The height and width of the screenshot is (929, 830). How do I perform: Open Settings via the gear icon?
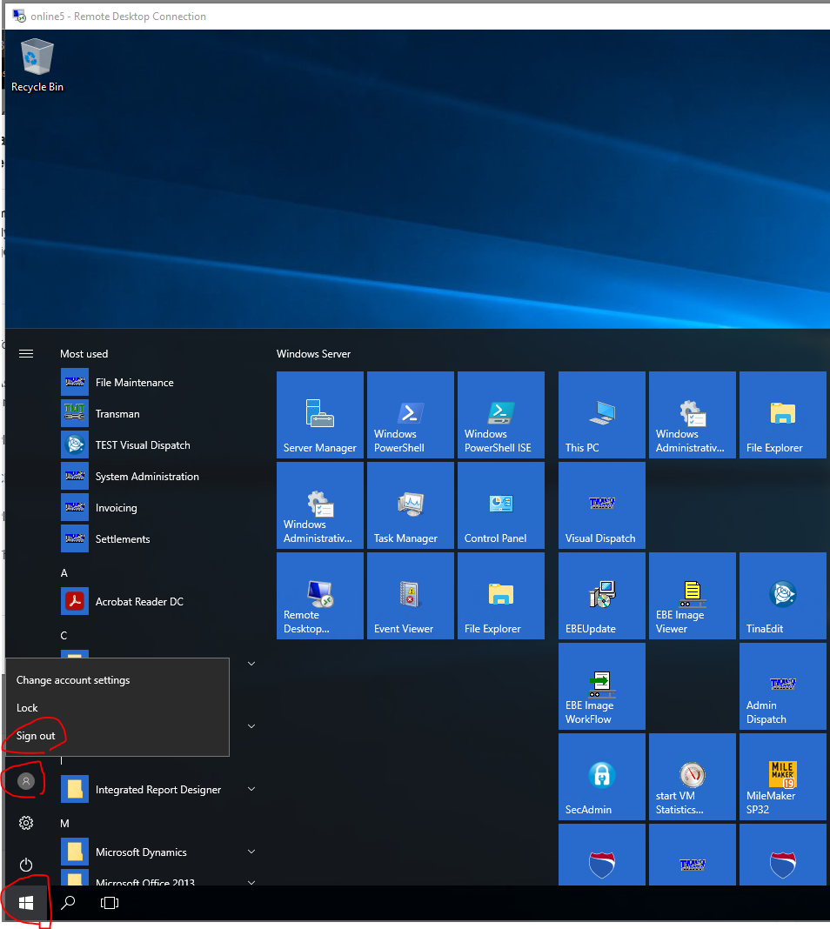(x=26, y=823)
